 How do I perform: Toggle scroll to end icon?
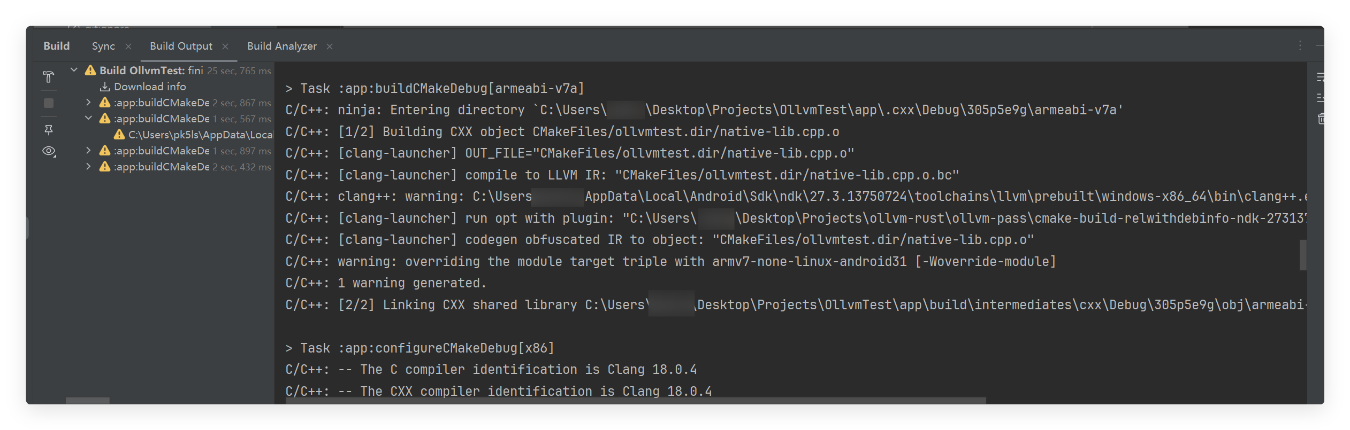(x=1320, y=98)
